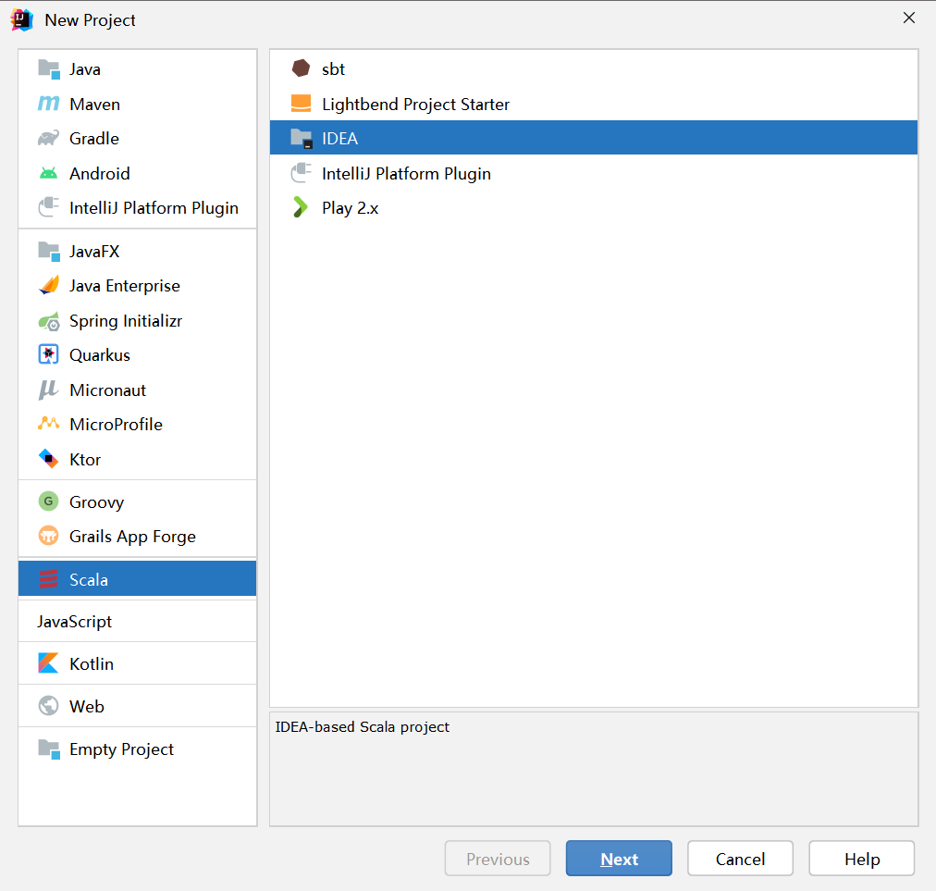Select the Empty Project folder icon

coord(49,749)
